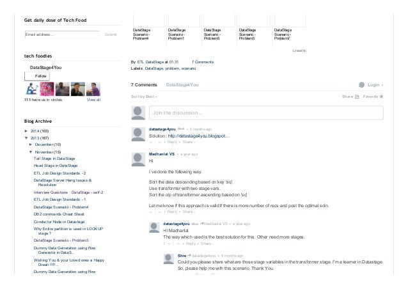Viewport: 408px width, 289px height.
Task: Click the LinkWithin credit link
Action: [299, 51]
